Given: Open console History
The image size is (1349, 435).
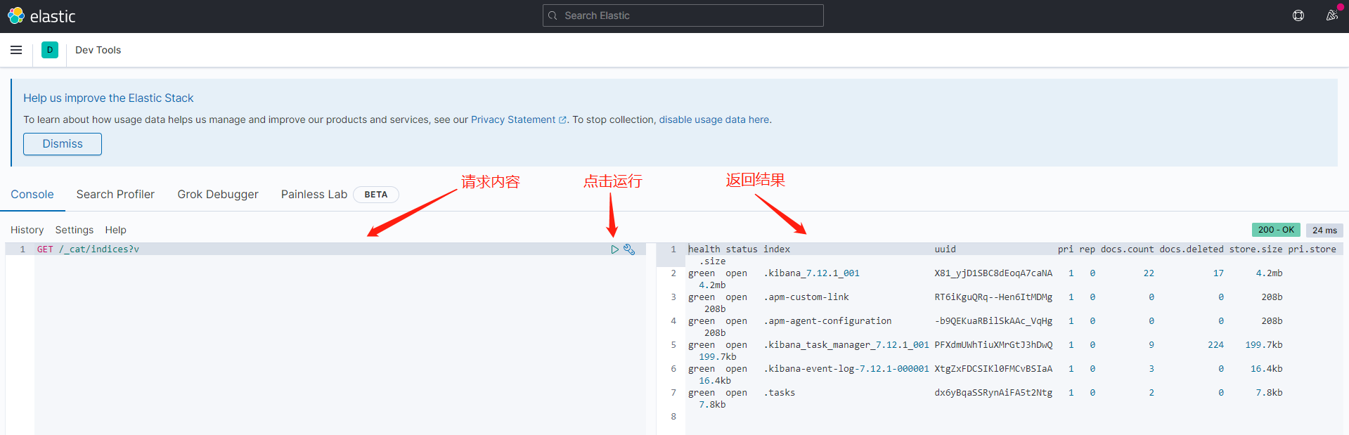Looking at the screenshot, I should 27,230.
